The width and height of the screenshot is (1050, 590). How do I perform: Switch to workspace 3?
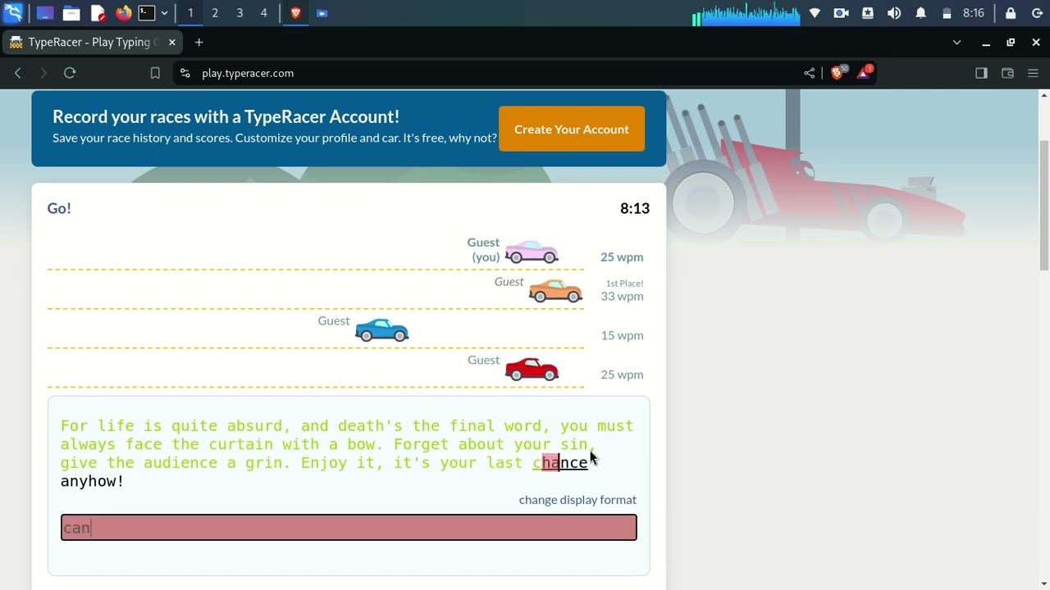click(x=240, y=13)
